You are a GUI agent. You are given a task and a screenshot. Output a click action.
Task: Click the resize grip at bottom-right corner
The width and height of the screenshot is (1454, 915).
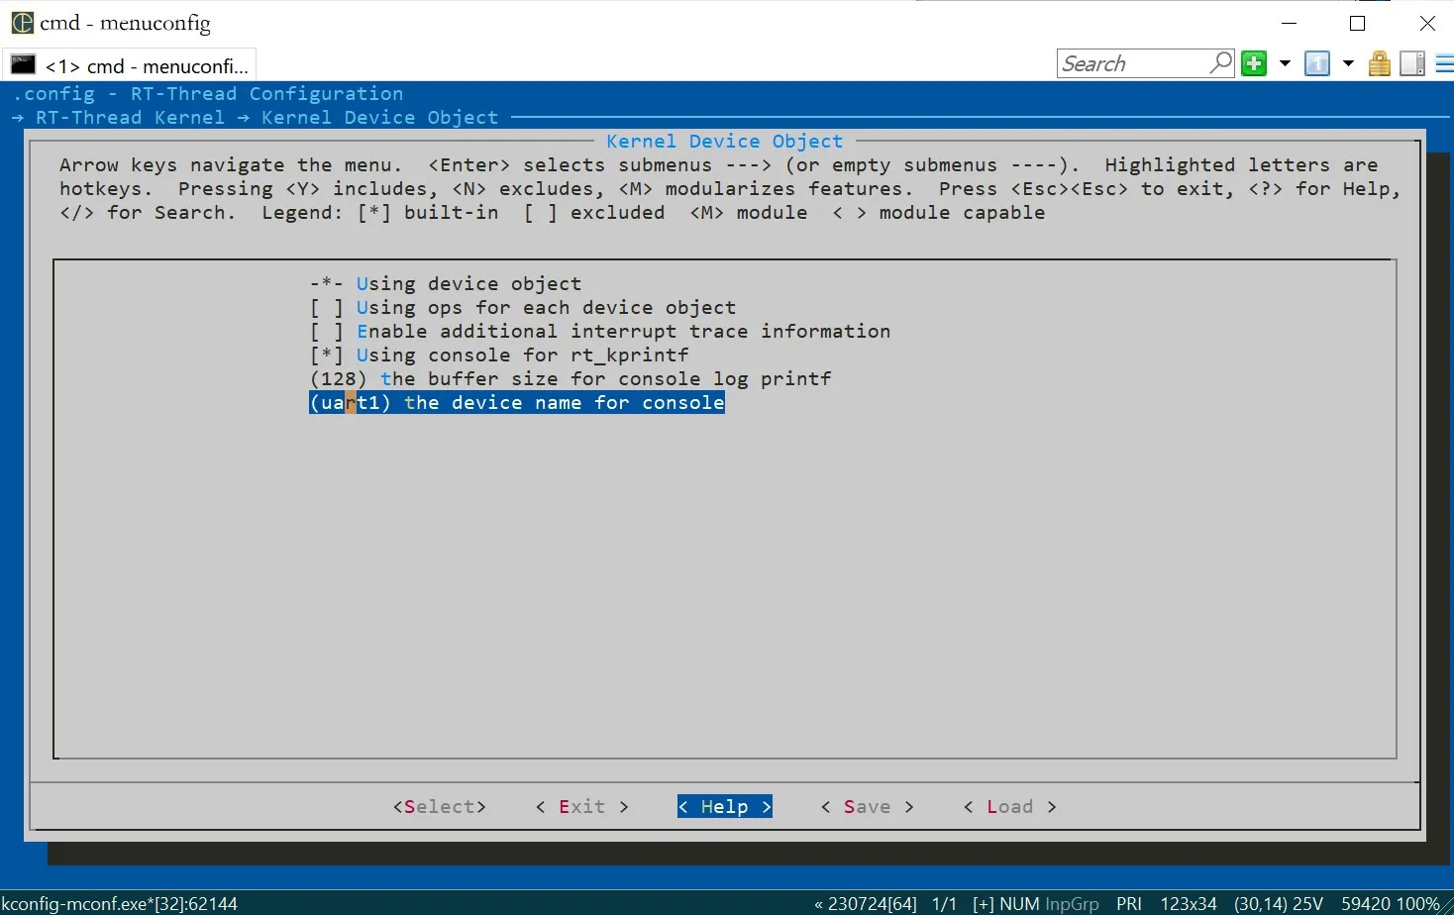pyautogui.click(x=1446, y=906)
